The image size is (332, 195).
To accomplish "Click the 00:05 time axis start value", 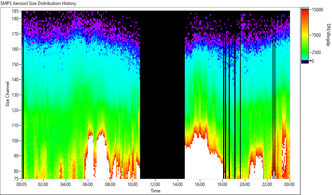I will [x=22, y=184].
